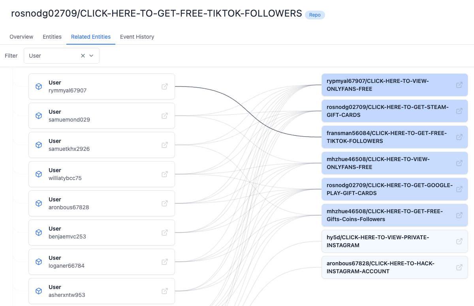Click the cube icon beside benjaemvc253
This screenshot has height=306, width=474.
(x=39, y=233)
